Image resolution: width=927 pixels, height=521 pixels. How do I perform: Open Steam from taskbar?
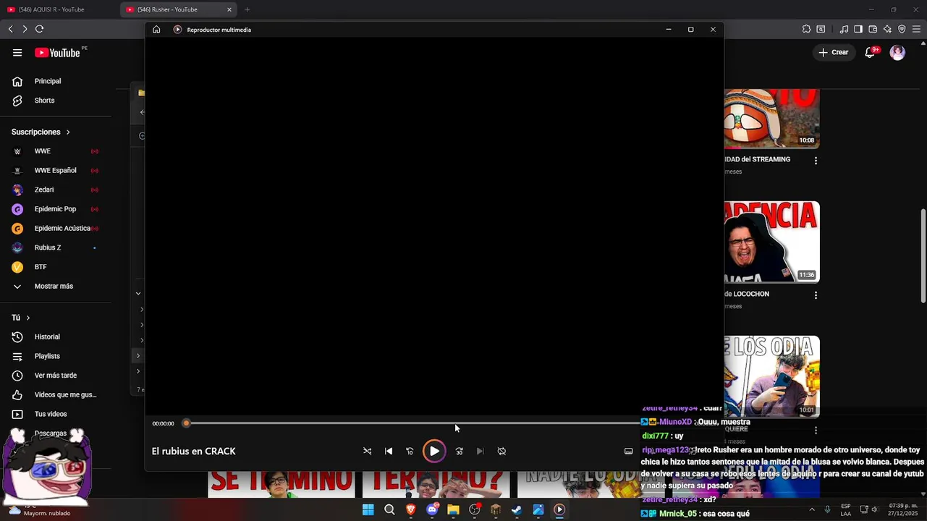(517, 509)
